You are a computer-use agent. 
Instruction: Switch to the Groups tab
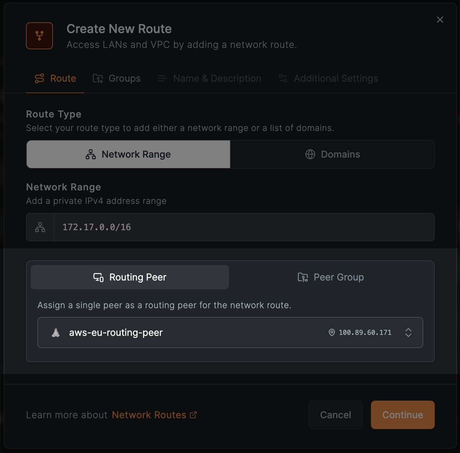coord(116,78)
